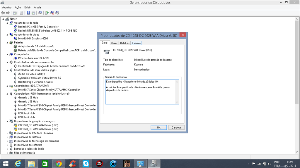The width and height of the screenshot is (300, 168).
Task: Open Windows Start button
Action: coord(5,164)
